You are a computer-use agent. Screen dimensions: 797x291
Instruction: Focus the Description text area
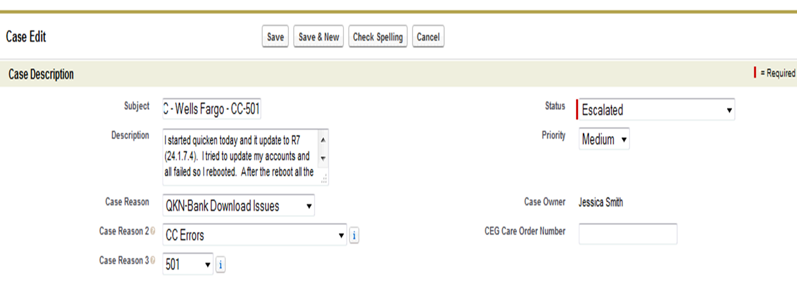click(x=240, y=156)
